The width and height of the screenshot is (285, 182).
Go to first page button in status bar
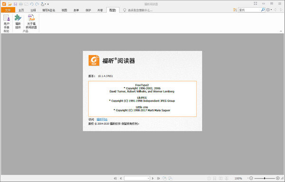(115, 178)
